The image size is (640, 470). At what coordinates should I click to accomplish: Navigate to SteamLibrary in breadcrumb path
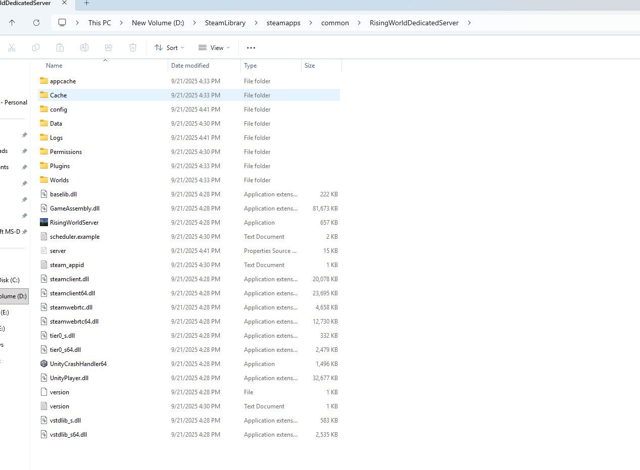click(225, 23)
